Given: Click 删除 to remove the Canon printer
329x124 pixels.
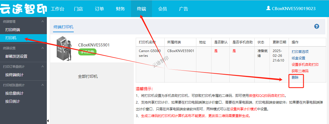Looking at the screenshot, I should 295,78.
